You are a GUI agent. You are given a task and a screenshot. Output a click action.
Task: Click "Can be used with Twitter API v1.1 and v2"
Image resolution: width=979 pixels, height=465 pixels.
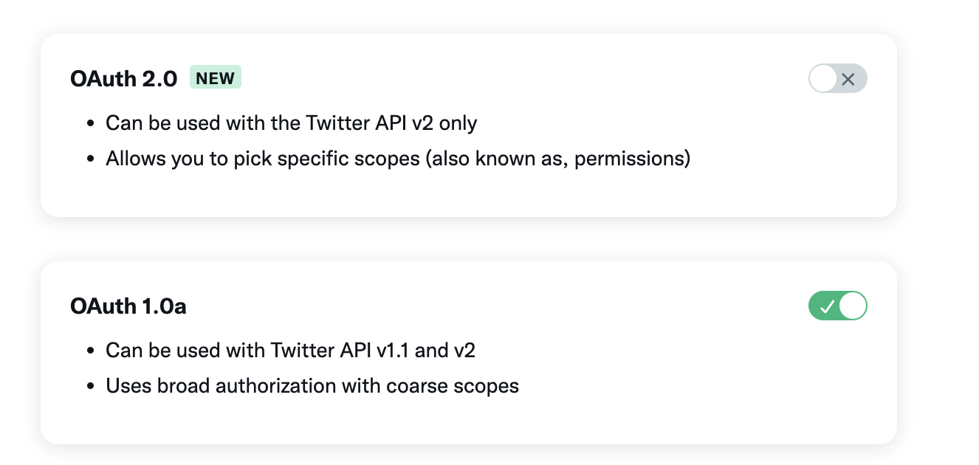click(290, 350)
